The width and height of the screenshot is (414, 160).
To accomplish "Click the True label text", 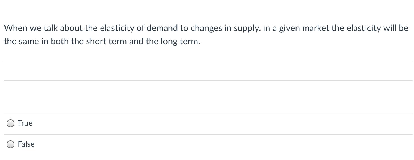I will [x=25, y=123].
